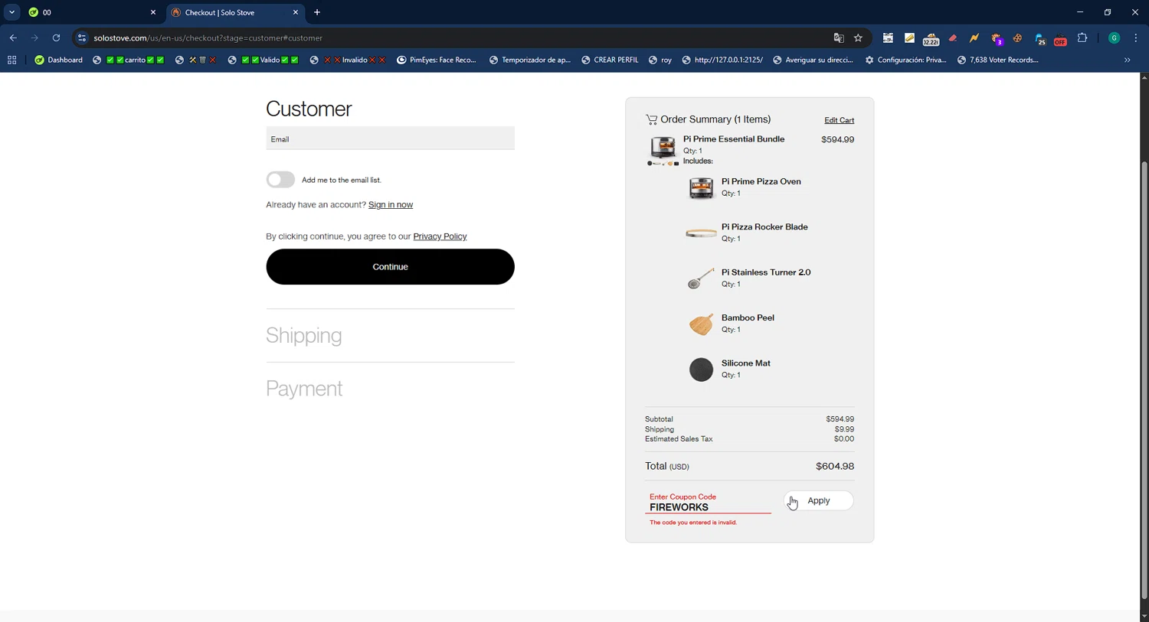
Task: Open the gold bar extension icon
Action: click(909, 37)
